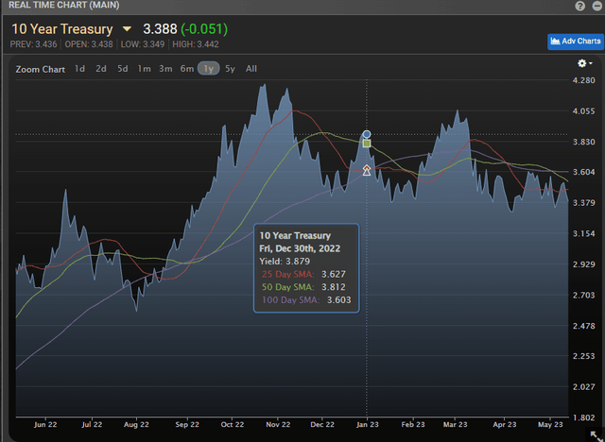Image resolution: width=605 pixels, height=442 pixels.
Task: Click the yield data tooltip box
Action: [x=305, y=268]
